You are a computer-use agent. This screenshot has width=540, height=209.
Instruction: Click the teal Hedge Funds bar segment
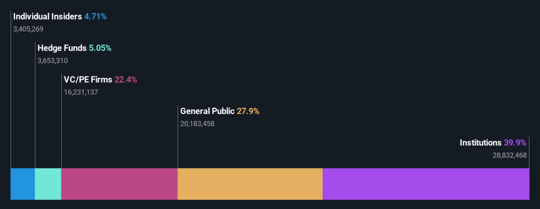pyautogui.click(x=48, y=184)
